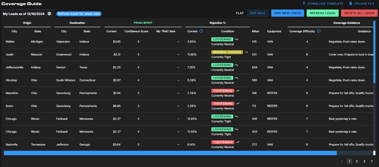Click info icon next to Coverage Difficulty
This screenshot has width=379, height=167.
point(318,31)
